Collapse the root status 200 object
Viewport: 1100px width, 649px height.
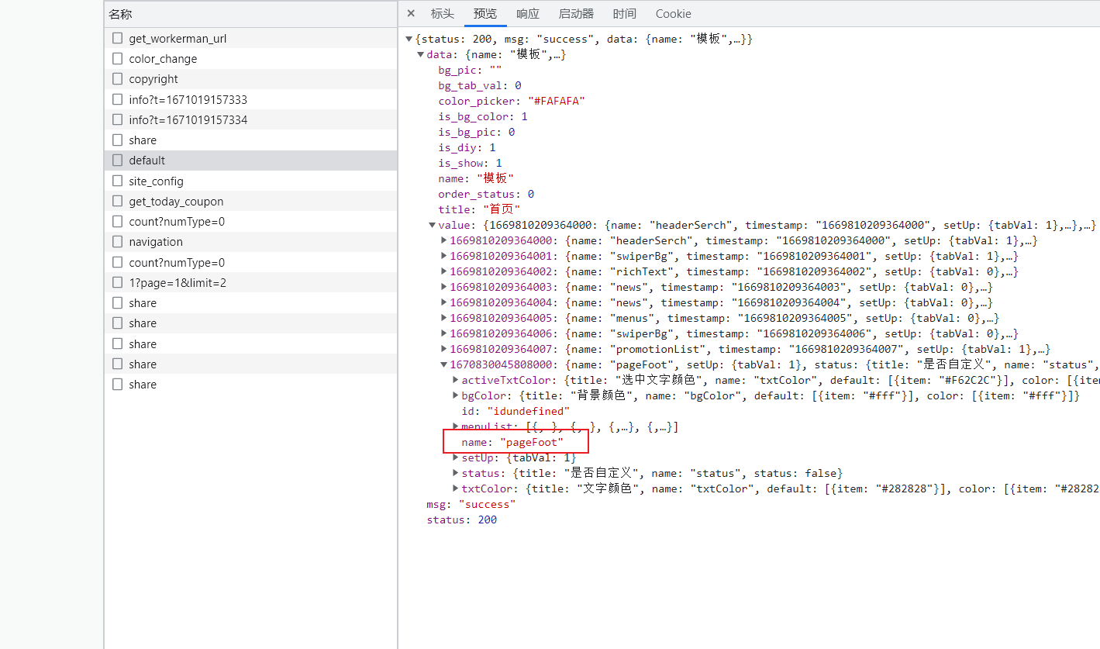tap(409, 39)
